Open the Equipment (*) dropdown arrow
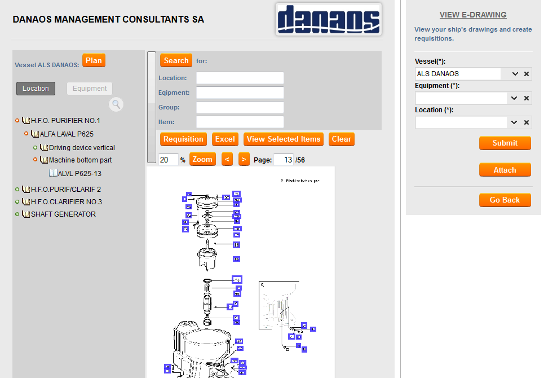 (x=514, y=98)
